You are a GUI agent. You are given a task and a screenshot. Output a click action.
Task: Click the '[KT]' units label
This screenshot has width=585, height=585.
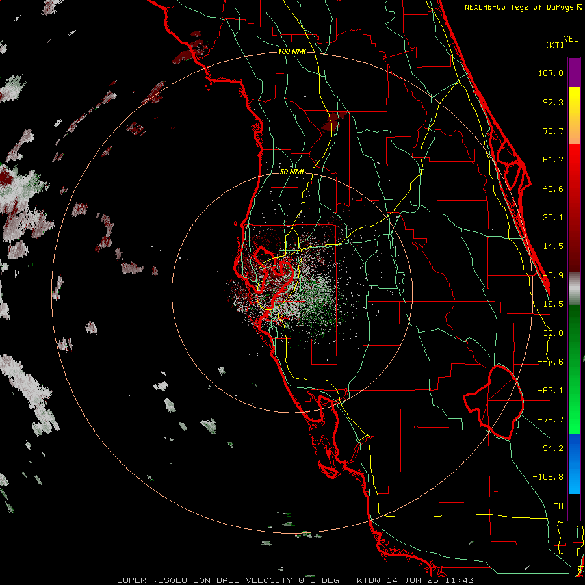tap(555, 45)
